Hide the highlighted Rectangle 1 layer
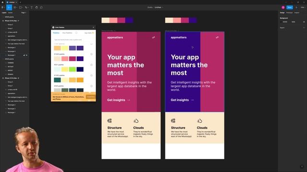Viewport: 307px width, 172px height. click(27, 55)
